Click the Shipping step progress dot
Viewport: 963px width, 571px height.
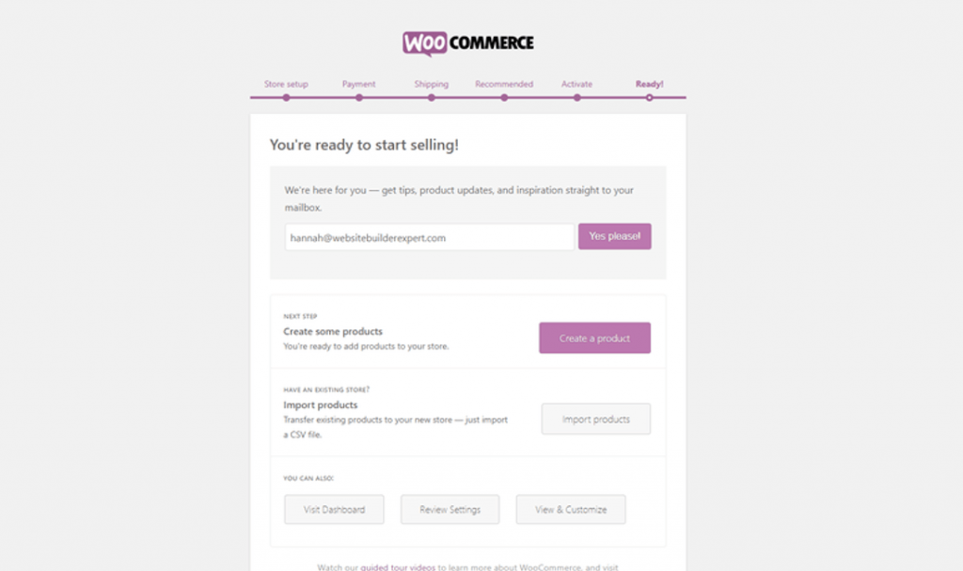pyautogui.click(x=431, y=97)
